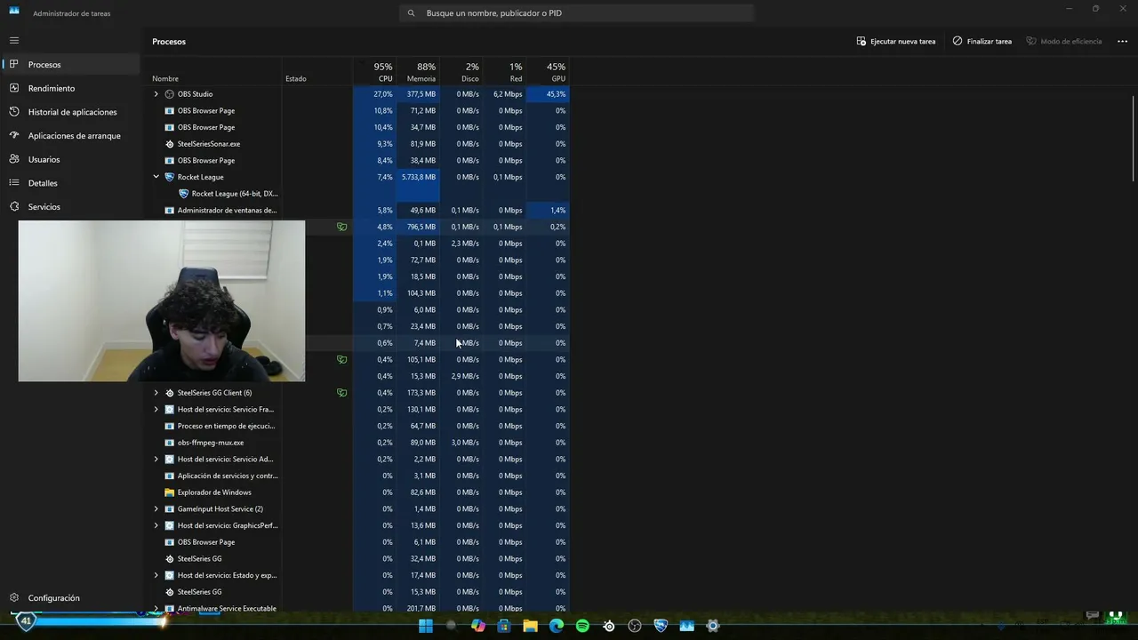1138x640 pixels.
Task: Expand the OBS Studio process group
Action: click(x=156, y=94)
